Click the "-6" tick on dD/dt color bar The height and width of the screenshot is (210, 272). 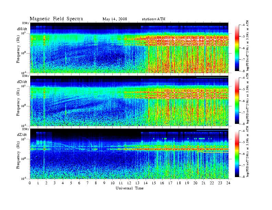(x=243, y=101)
